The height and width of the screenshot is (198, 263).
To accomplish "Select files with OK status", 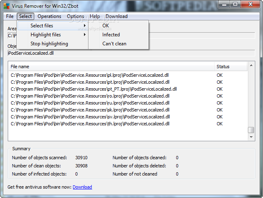I will pos(118,26).
